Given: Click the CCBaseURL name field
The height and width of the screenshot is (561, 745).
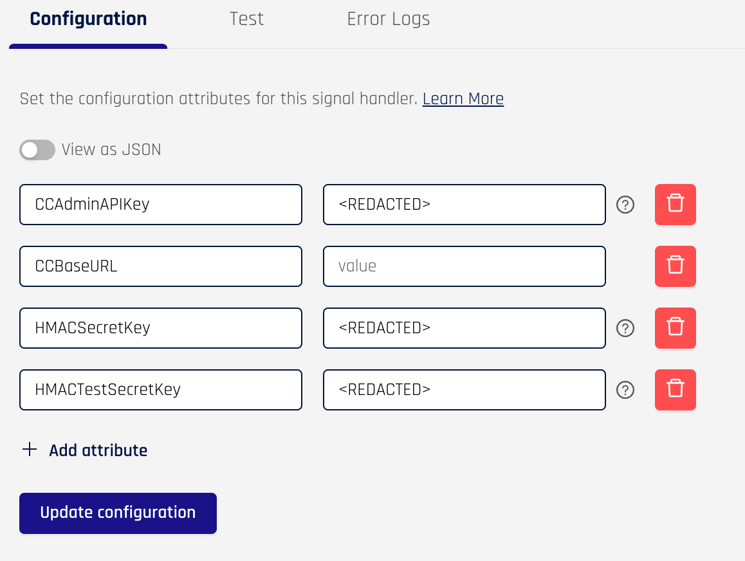Looking at the screenshot, I should (x=161, y=266).
